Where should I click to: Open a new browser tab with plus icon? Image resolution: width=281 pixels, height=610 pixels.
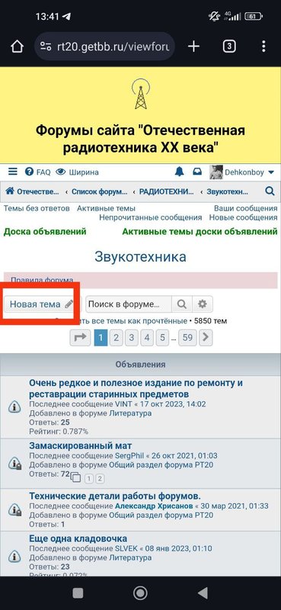point(193,47)
